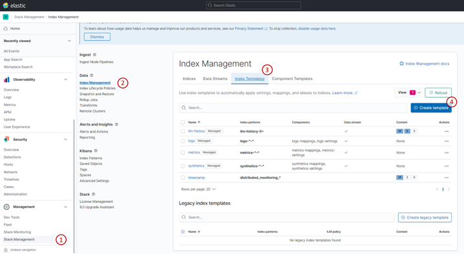Click the S content badge for ilm-history
Screen dimensions: 464x254
click(407, 131)
